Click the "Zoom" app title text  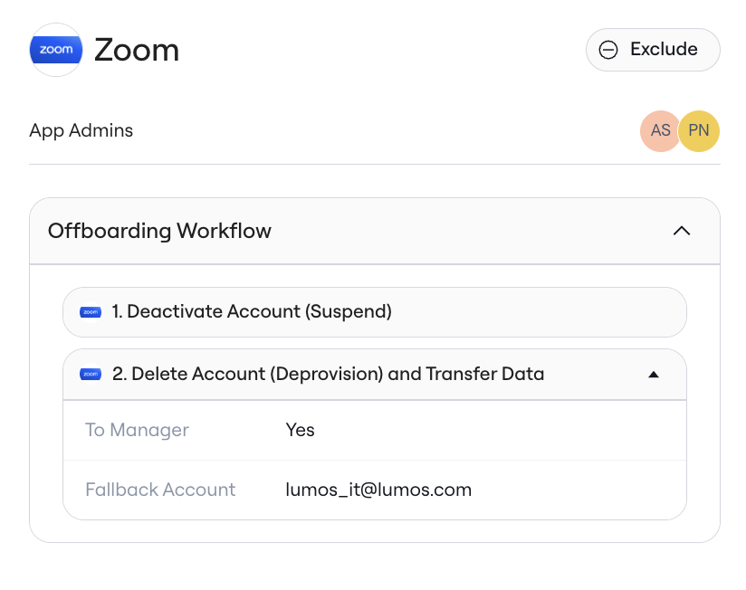coord(137,50)
